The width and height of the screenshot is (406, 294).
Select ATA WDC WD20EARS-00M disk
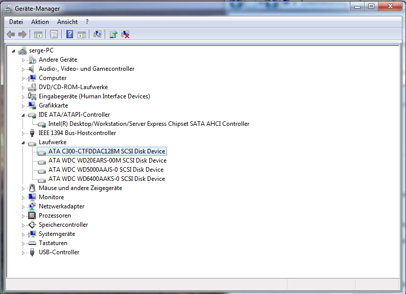107,161
